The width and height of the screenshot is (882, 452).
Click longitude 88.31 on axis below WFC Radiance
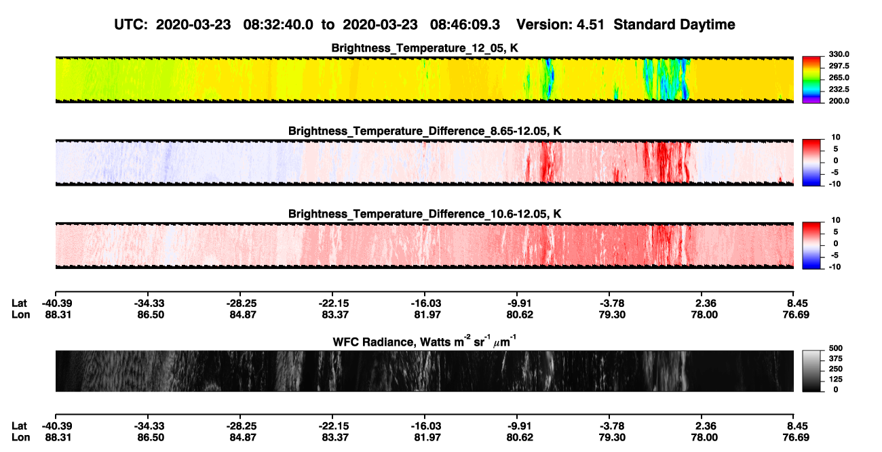pos(56,436)
